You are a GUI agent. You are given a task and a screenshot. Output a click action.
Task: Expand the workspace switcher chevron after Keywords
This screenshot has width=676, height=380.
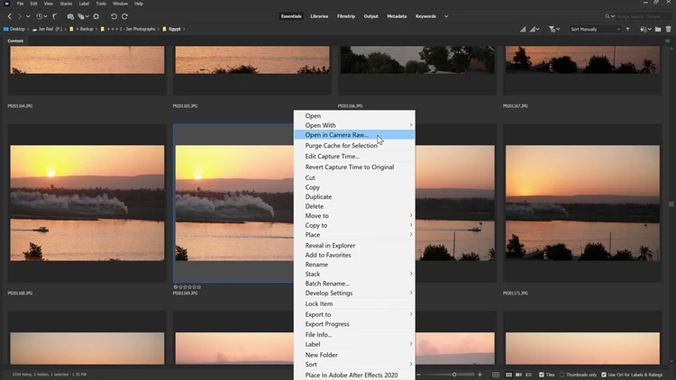446,16
